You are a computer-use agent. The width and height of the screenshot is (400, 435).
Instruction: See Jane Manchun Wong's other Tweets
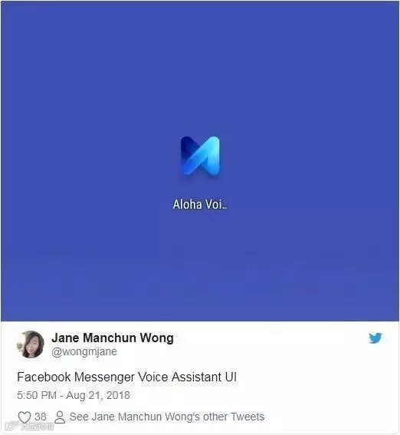(x=167, y=417)
